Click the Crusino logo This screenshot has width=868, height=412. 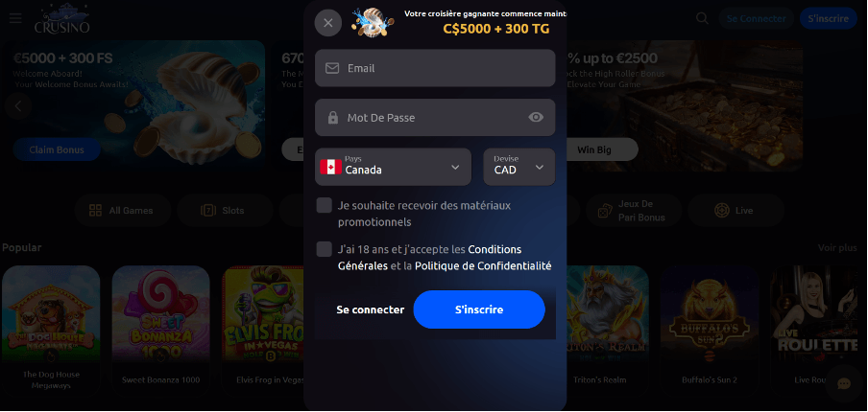[x=61, y=18]
